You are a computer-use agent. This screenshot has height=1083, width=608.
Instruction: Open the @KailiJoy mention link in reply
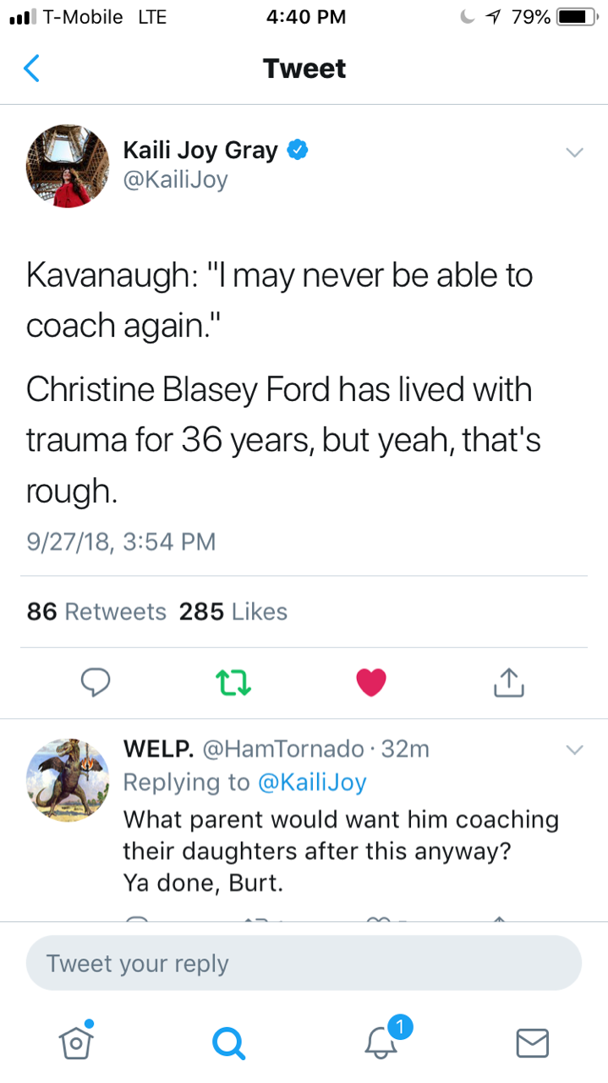pyautogui.click(x=310, y=783)
